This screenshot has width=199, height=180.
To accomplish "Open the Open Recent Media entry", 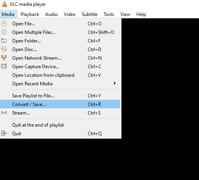I will tap(60, 84).
